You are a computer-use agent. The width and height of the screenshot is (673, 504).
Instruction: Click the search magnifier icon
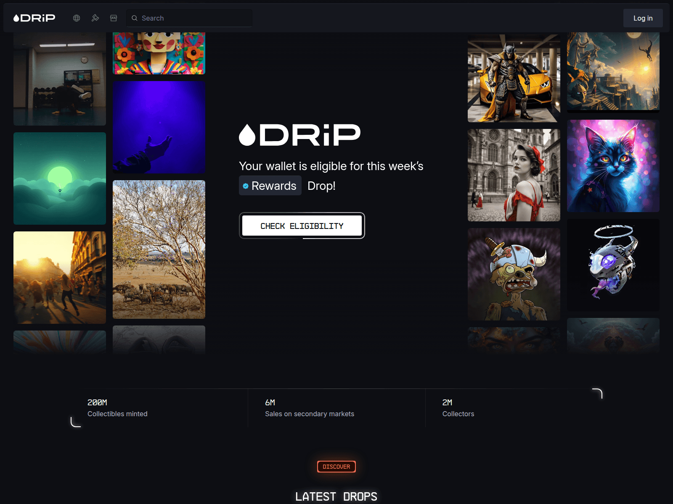coord(135,18)
